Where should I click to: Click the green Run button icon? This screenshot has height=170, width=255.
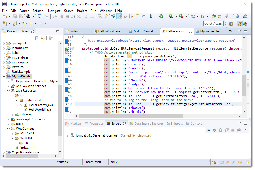(161, 16)
